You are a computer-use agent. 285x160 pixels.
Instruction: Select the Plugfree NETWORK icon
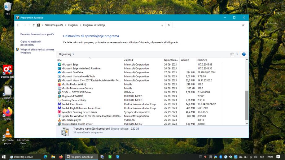(x=59, y=96)
